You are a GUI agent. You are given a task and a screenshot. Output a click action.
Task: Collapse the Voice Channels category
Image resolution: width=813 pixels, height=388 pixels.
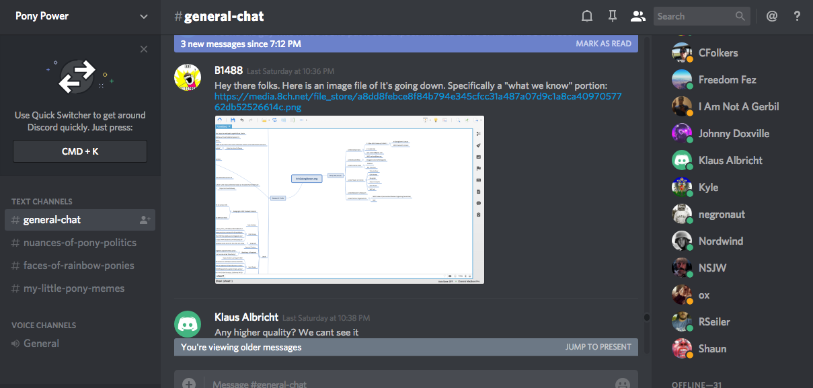coord(44,325)
